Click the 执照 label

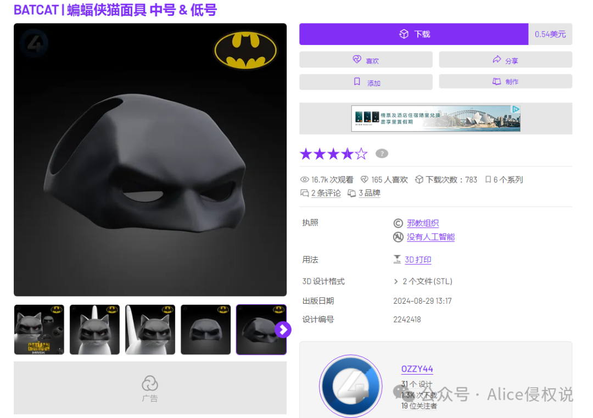pyautogui.click(x=310, y=222)
